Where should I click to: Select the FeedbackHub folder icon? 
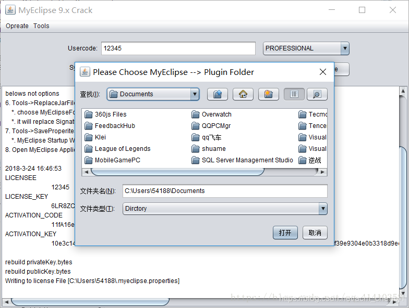click(x=89, y=126)
